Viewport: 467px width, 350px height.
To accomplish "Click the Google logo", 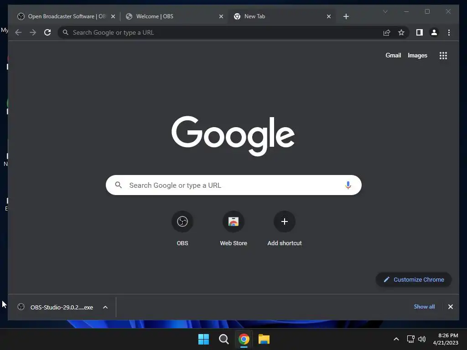I will coord(233,135).
